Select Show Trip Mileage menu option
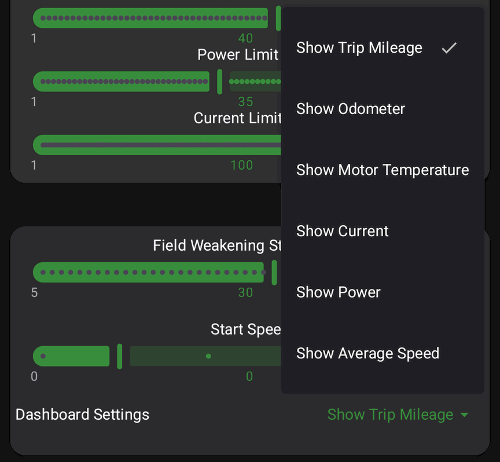500x462 pixels. [x=383, y=48]
